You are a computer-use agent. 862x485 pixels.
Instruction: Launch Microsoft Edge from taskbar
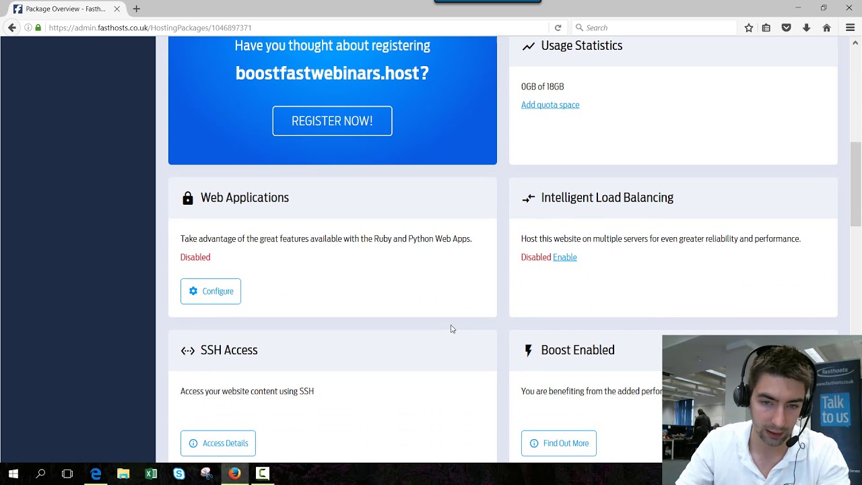pos(96,474)
